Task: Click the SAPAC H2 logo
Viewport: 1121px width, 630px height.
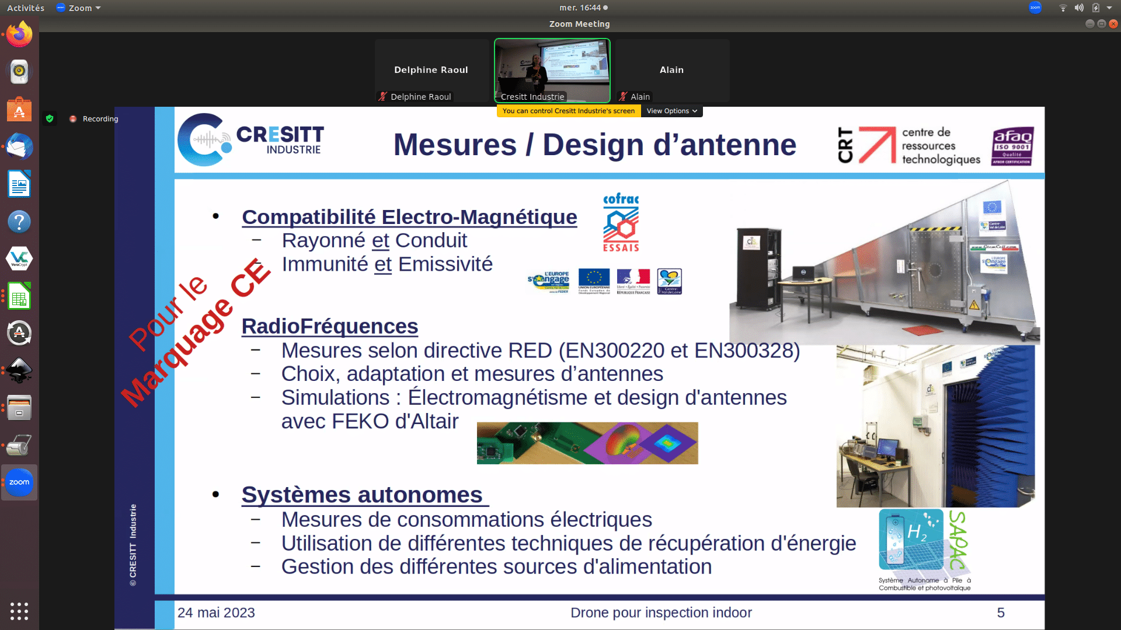Action: (x=925, y=550)
